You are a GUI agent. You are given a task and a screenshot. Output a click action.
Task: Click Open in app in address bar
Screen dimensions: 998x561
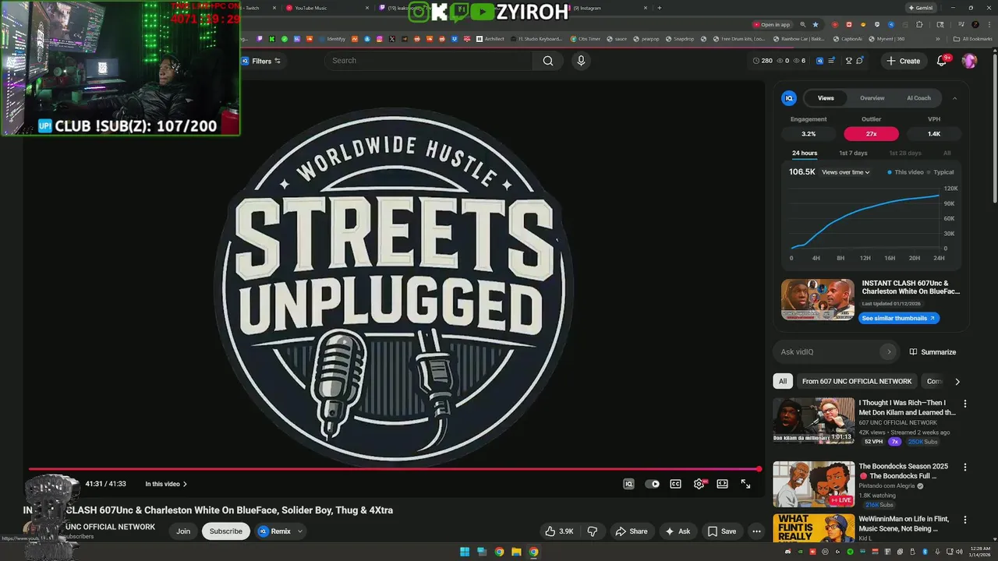click(x=771, y=25)
